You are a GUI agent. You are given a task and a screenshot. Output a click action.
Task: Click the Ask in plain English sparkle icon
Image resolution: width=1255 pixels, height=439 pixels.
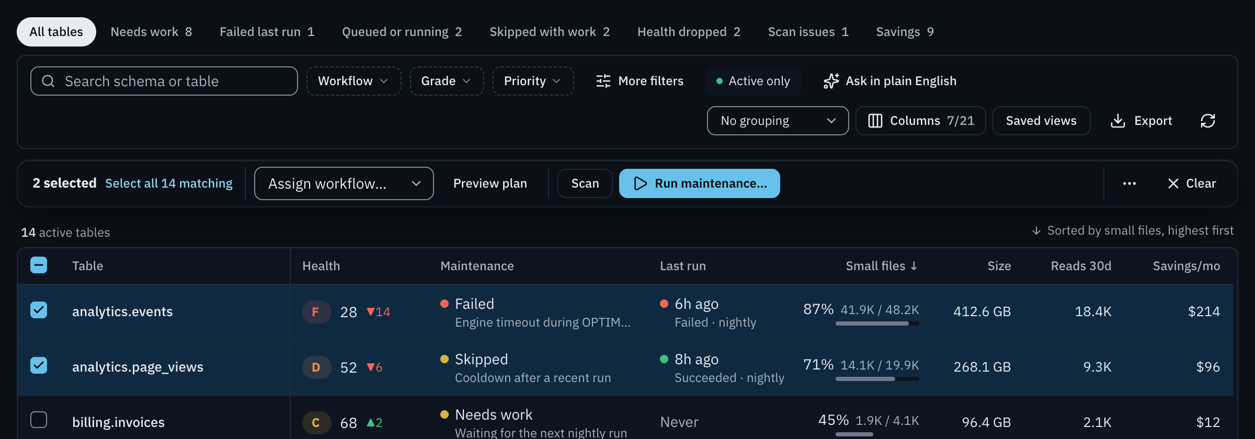(831, 81)
